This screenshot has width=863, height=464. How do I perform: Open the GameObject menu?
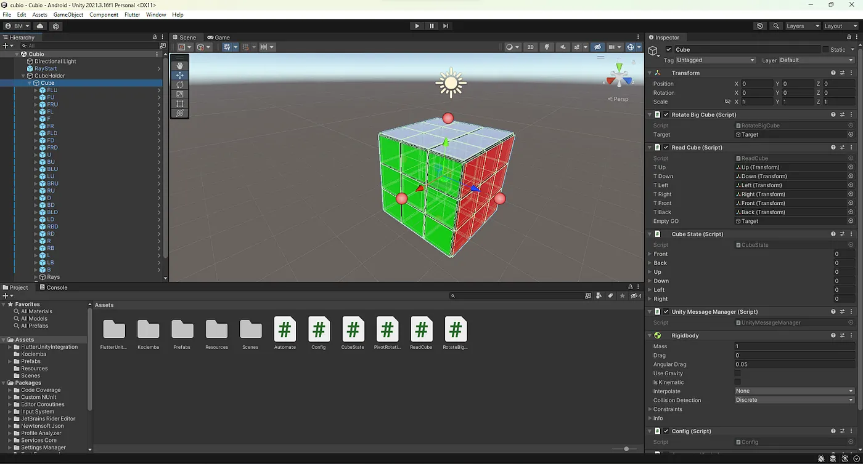tap(68, 15)
